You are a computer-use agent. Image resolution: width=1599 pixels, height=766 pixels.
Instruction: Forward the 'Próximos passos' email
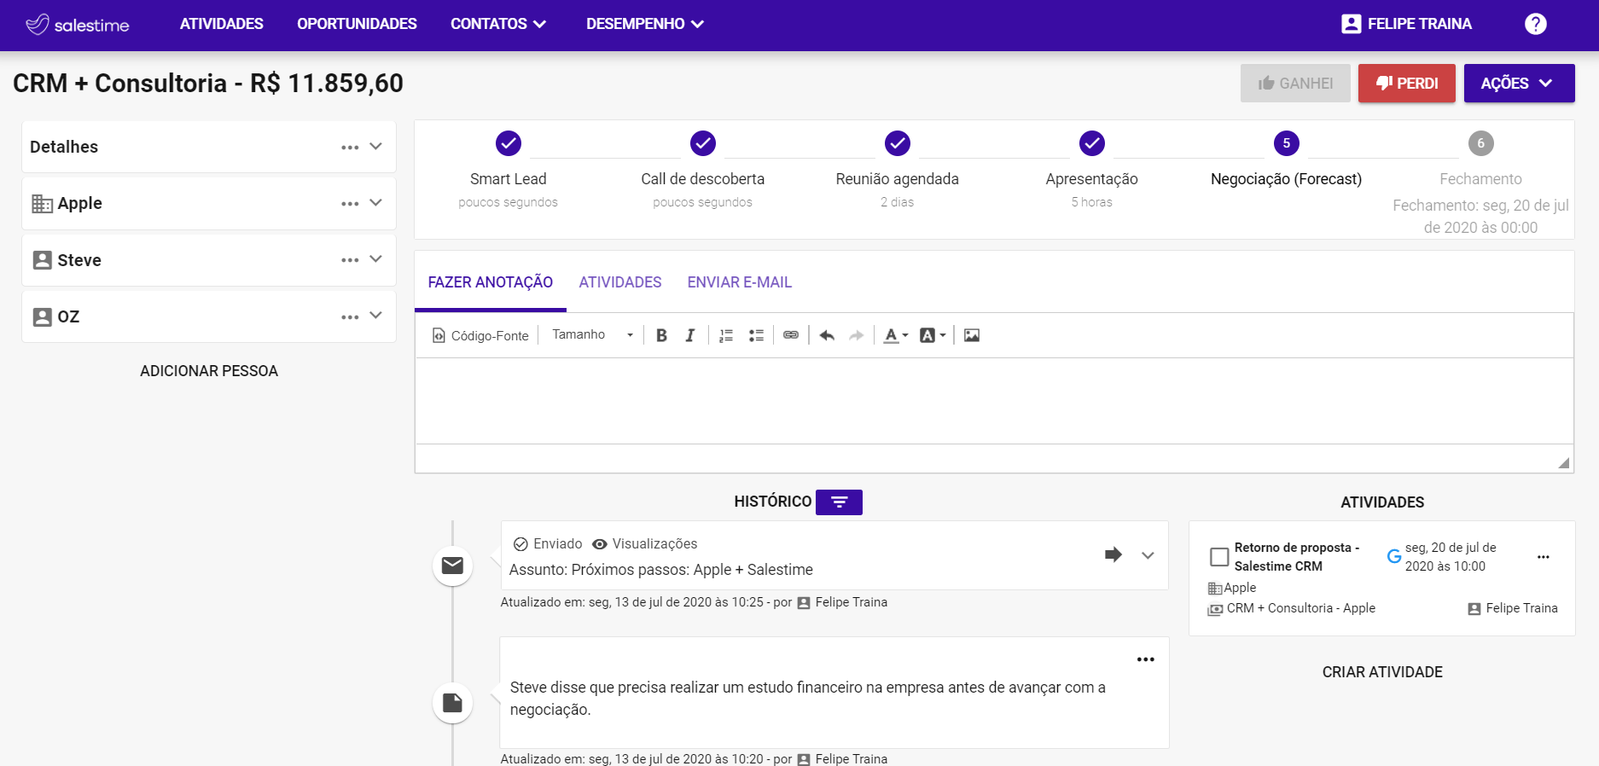pyautogui.click(x=1113, y=554)
